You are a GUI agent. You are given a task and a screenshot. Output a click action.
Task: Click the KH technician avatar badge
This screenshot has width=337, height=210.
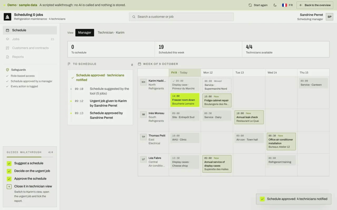click(143, 82)
